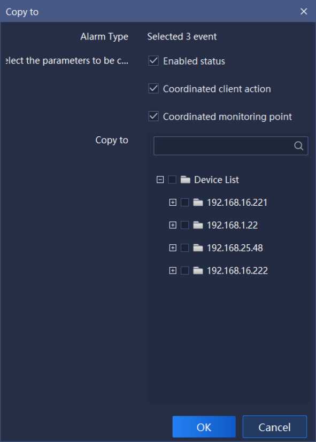
Task: Expand the 192.168.16.222 device node
Action: click(173, 270)
